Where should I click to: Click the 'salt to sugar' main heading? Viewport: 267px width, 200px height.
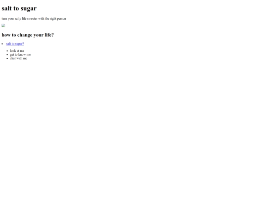tap(19, 8)
